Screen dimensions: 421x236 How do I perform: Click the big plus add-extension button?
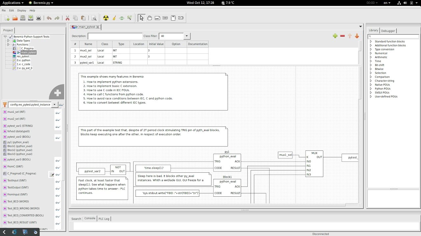(57, 92)
